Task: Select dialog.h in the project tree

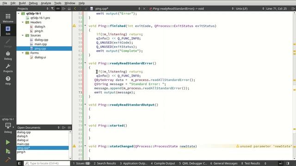Action: pos(40,27)
